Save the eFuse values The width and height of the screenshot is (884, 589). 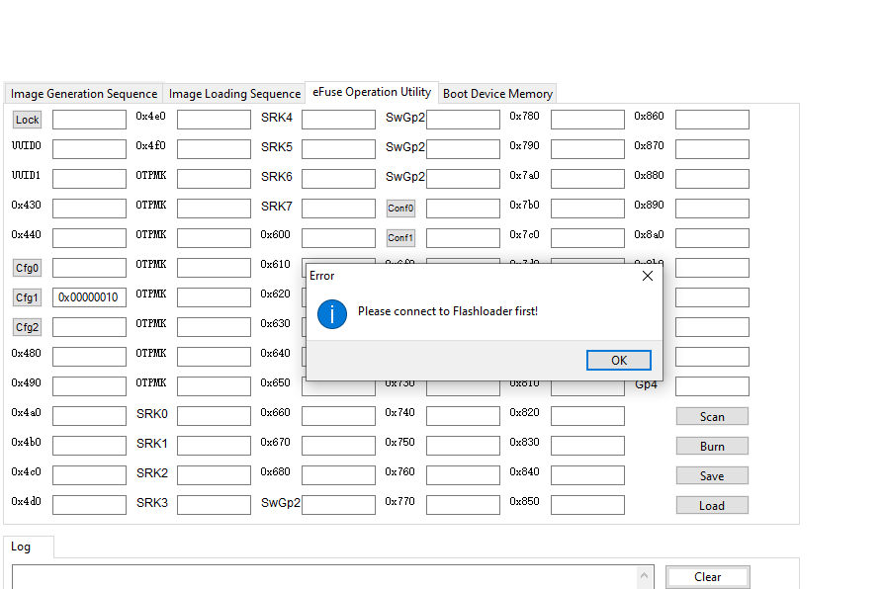[x=712, y=475]
